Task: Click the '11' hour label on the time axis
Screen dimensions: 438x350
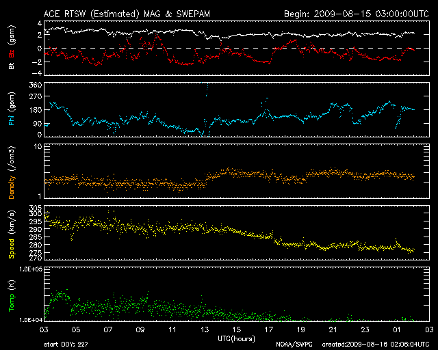Action: coord(172,330)
